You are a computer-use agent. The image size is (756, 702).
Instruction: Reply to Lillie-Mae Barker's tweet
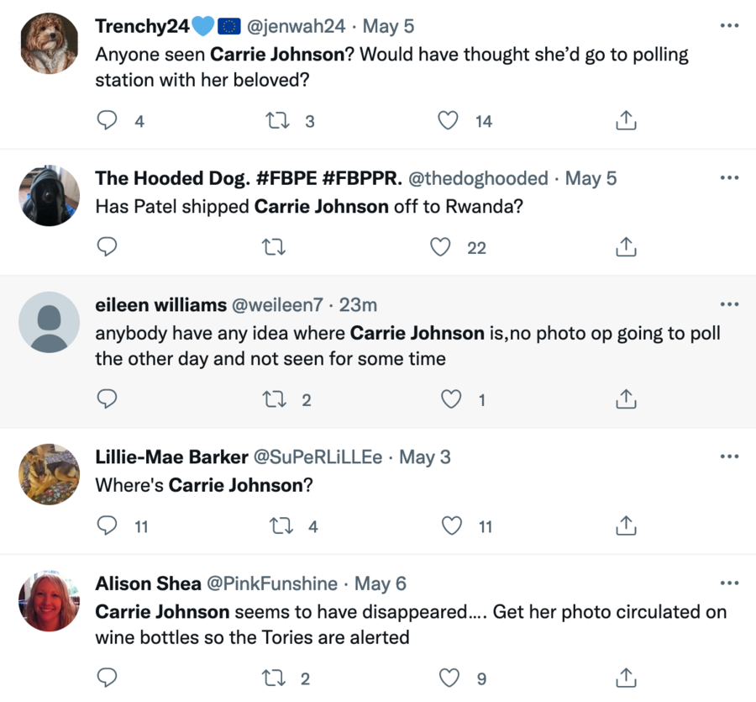pyautogui.click(x=107, y=526)
